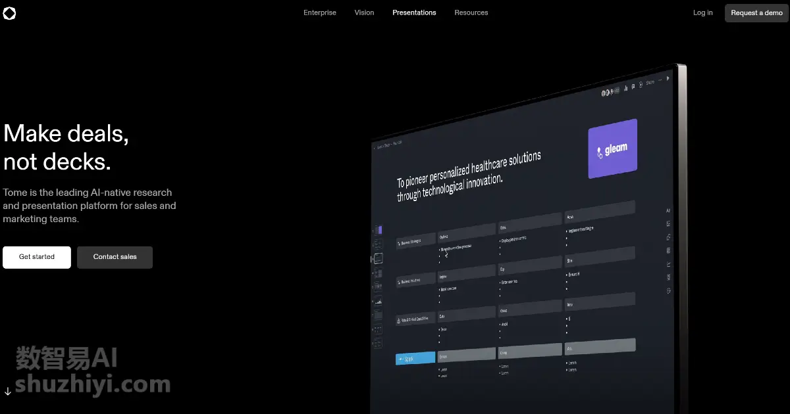The image size is (790, 414).
Task: Click the "Make deals, not decks." headline
Action: (x=66, y=147)
